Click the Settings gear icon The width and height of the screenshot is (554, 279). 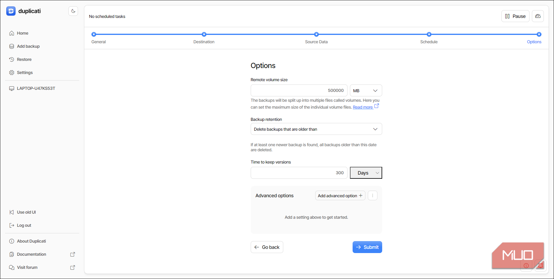tap(12, 73)
